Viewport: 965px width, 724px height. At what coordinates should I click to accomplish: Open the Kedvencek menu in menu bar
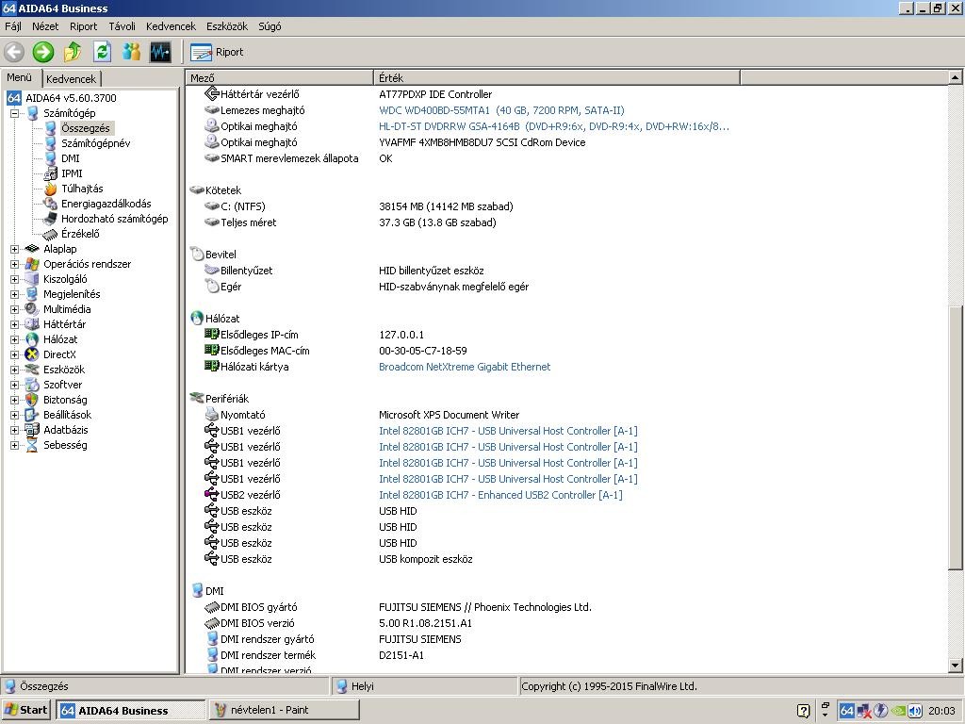point(171,26)
